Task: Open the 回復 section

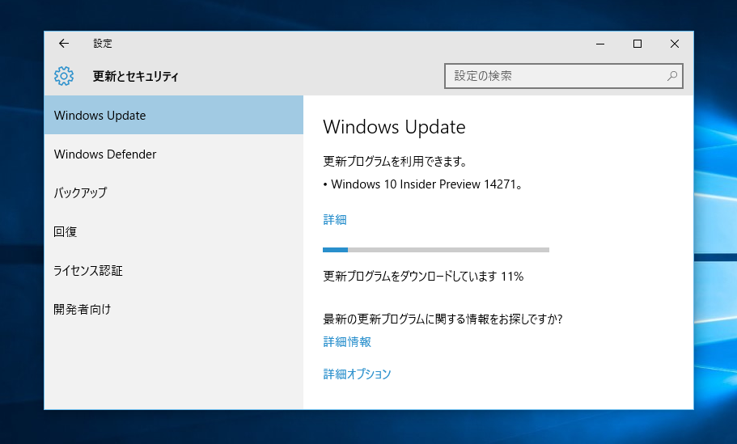Action: 174,231
